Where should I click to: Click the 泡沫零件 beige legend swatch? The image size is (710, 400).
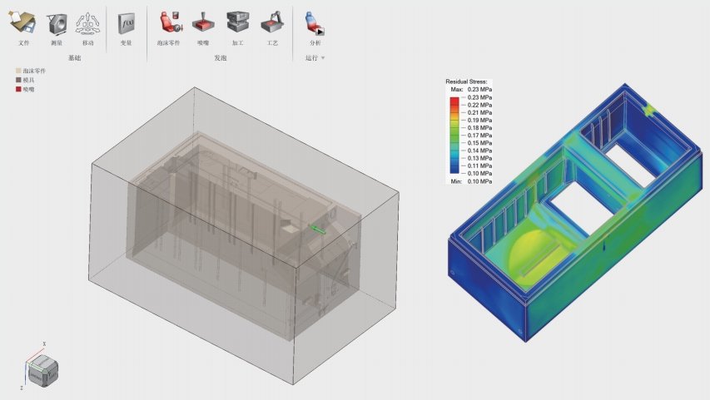coord(18,71)
